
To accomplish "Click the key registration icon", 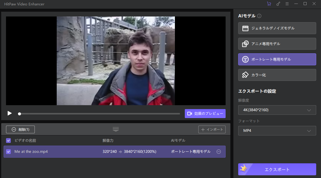I will click(x=278, y=4).
